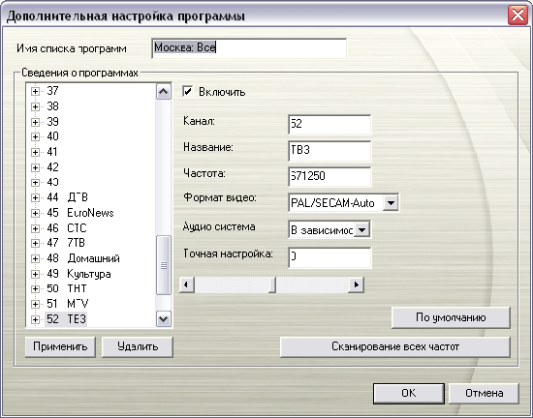Expand tree node 42
533x418 pixels.
click(x=35, y=167)
